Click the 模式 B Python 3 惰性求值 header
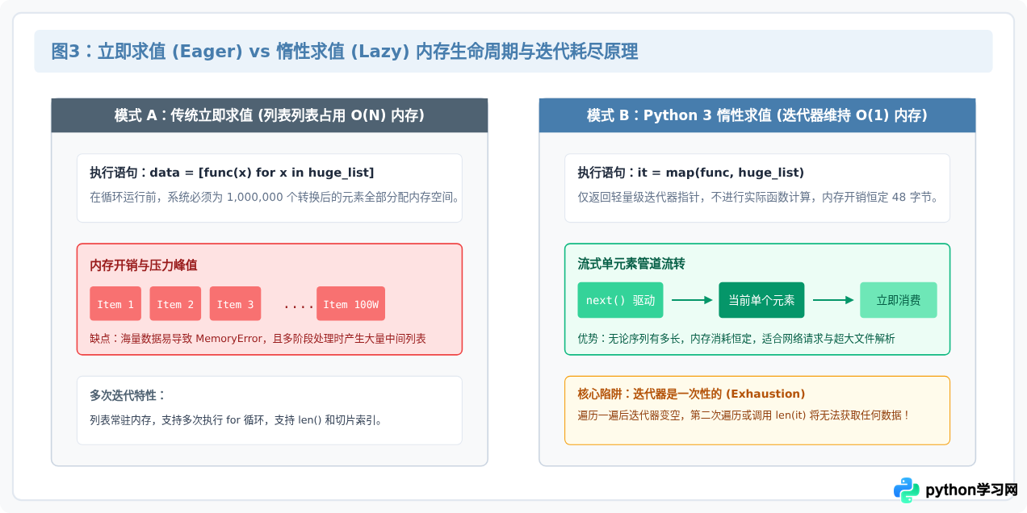Screen dimensions: 1027x513 tap(757, 115)
